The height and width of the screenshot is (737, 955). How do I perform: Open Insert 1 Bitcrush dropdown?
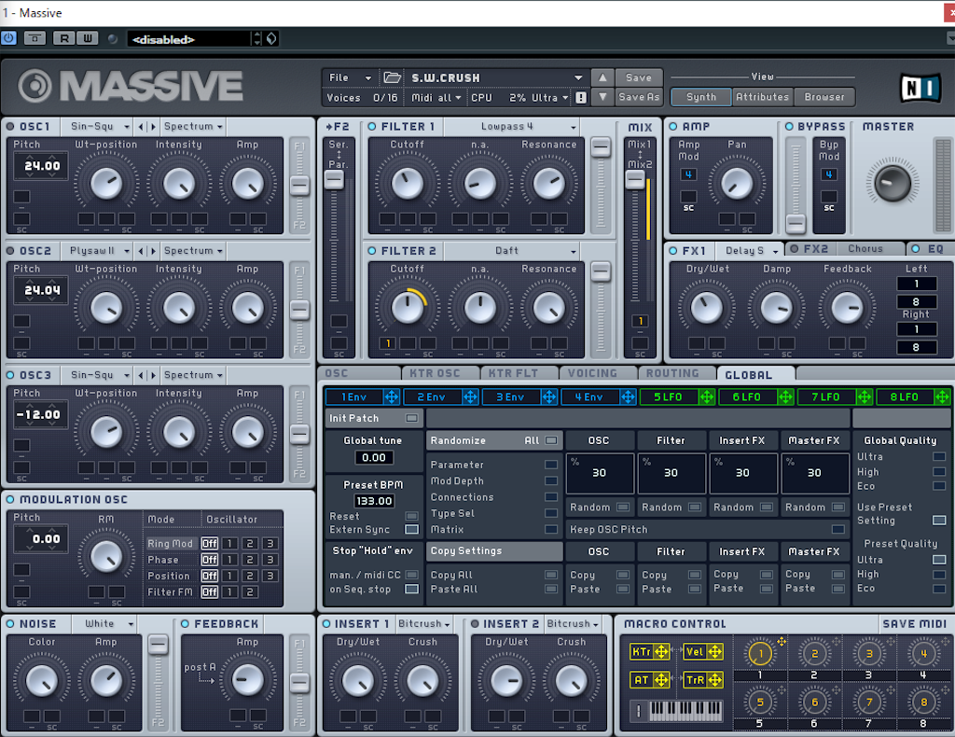424,624
